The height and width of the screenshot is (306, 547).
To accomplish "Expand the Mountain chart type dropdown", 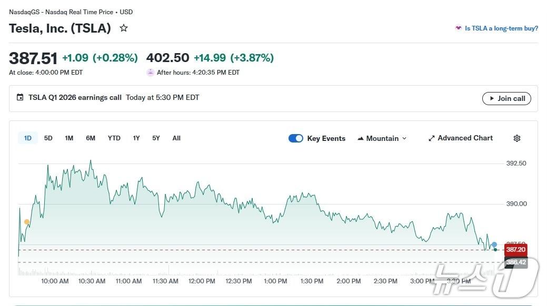I will coord(382,138).
